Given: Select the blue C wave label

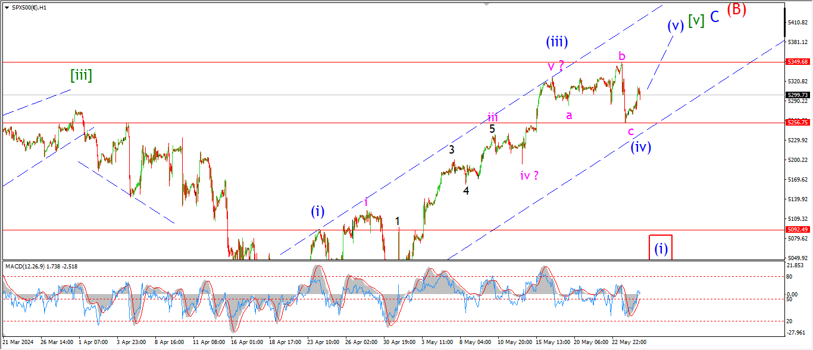Looking at the screenshot, I should (x=715, y=17).
